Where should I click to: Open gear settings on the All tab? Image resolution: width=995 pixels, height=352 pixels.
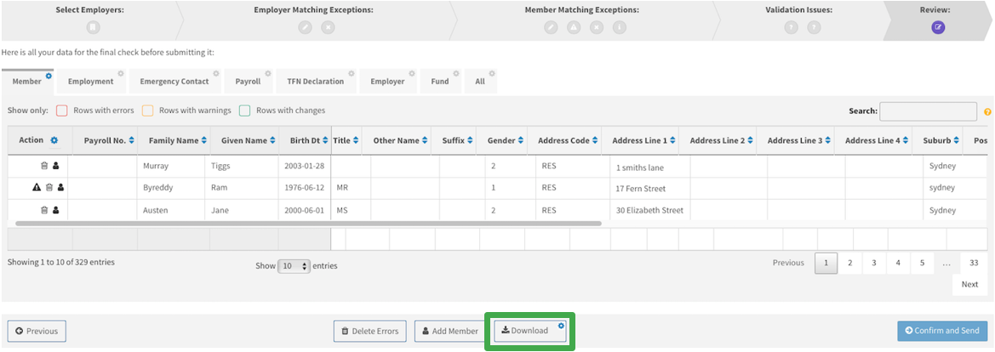coord(492,73)
